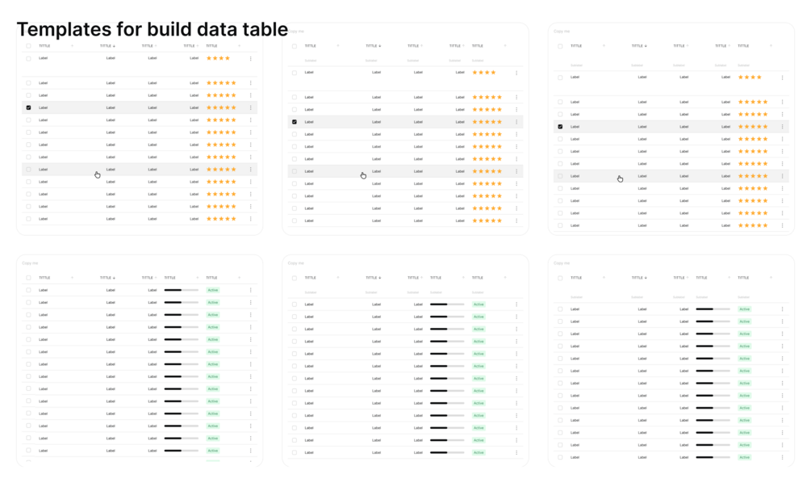
Task: Sort by second TITTLE column, top-right table
Action: 639,46
